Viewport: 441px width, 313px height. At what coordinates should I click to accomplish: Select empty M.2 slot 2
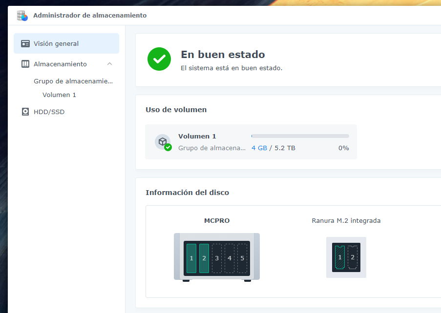click(353, 257)
